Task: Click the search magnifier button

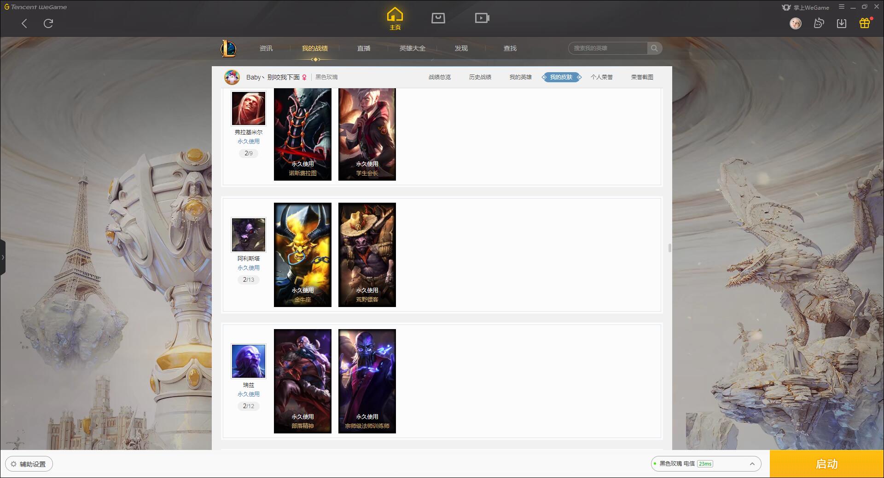Action: (654, 48)
